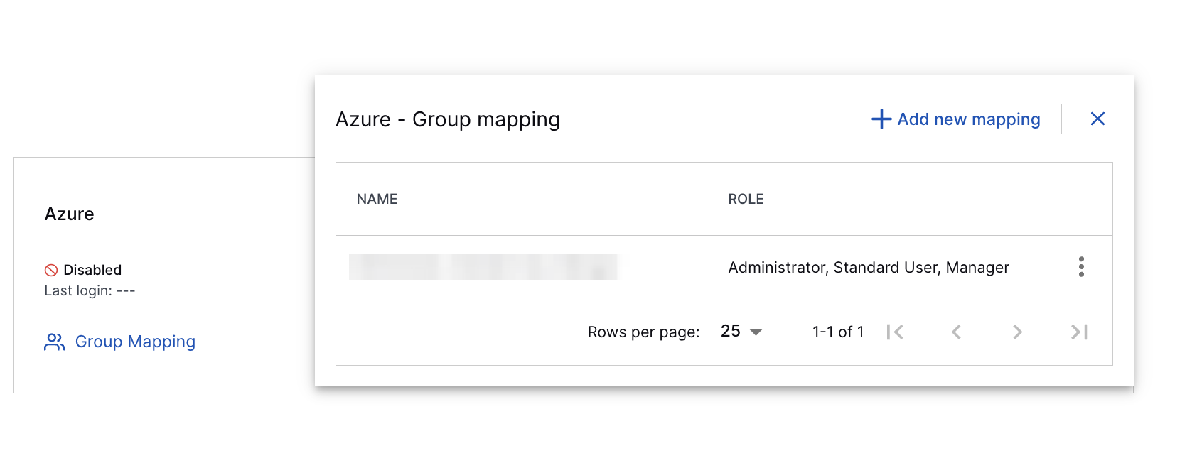The image size is (1197, 463).
Task: Go to the next page of results
Action: [1017, 332]
